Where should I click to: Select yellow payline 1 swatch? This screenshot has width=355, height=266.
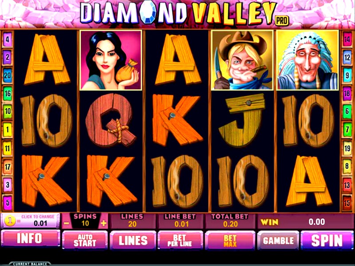click(8, 129)
